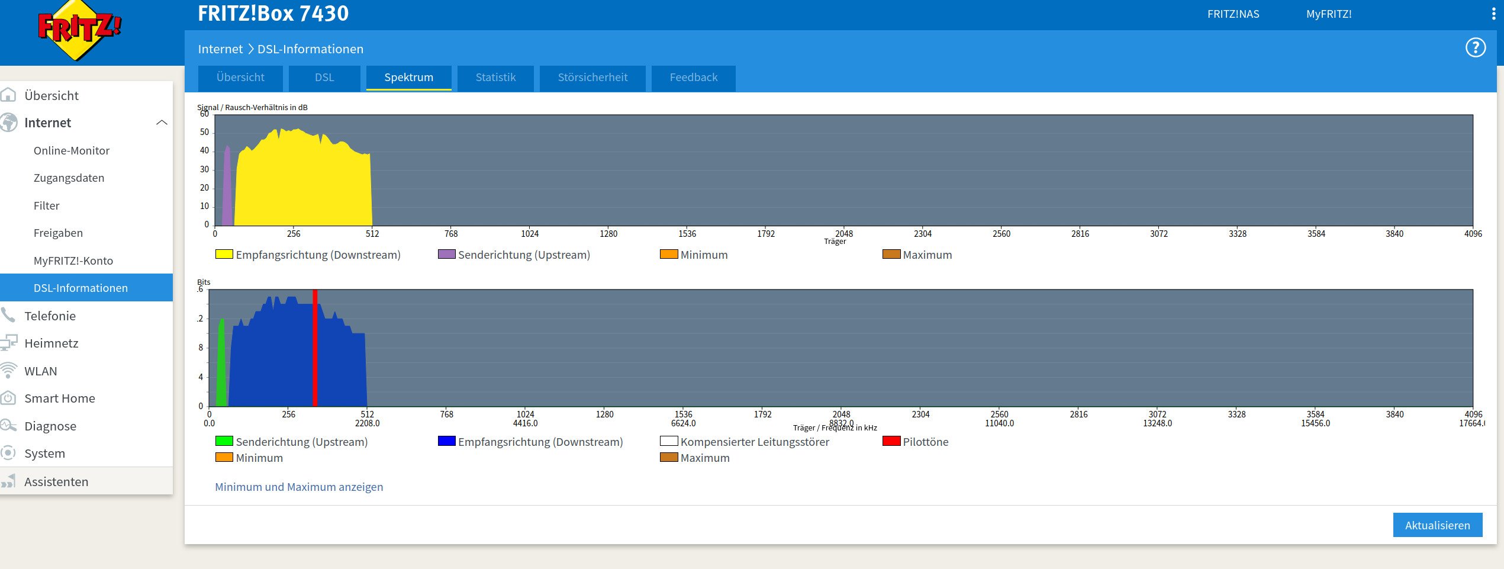Click brown Maximum swatch in Bits legend

click(x=669, y=457)
